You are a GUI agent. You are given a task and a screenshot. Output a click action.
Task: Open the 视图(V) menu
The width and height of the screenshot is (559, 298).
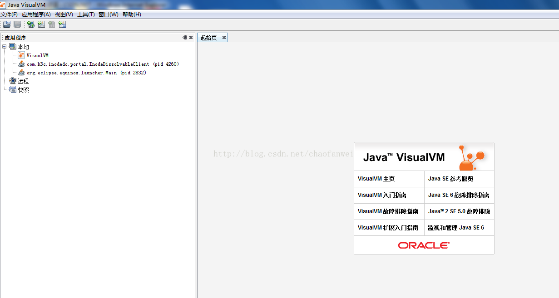(64, 15)
